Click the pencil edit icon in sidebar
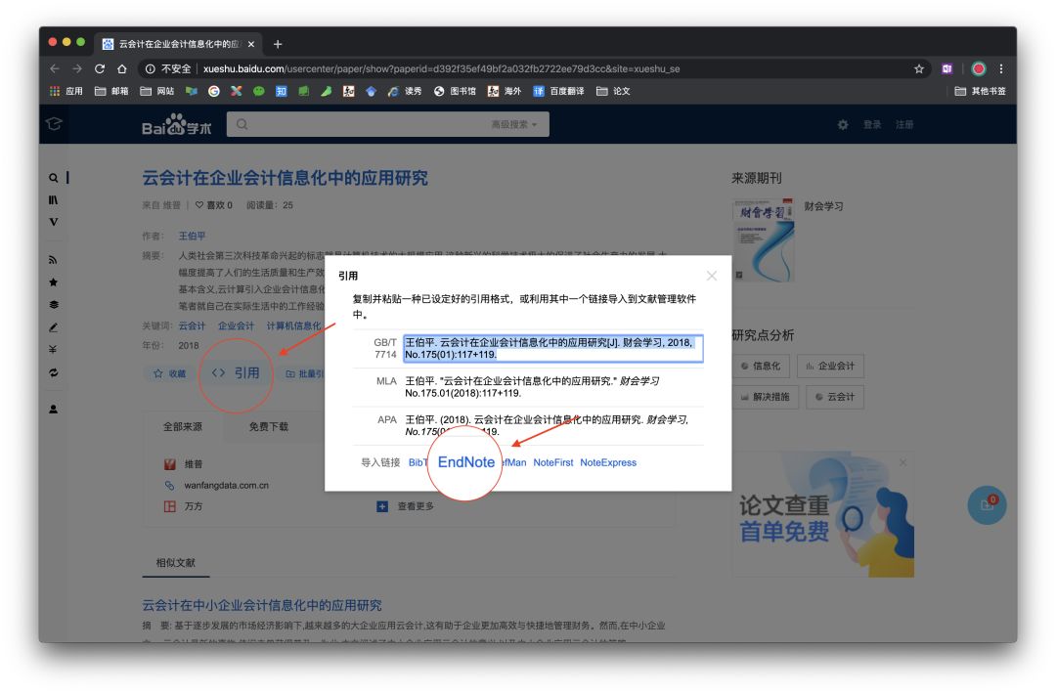 point(53,327)
